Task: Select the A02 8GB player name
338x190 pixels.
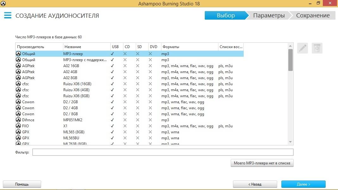Action: click(70, 78)
